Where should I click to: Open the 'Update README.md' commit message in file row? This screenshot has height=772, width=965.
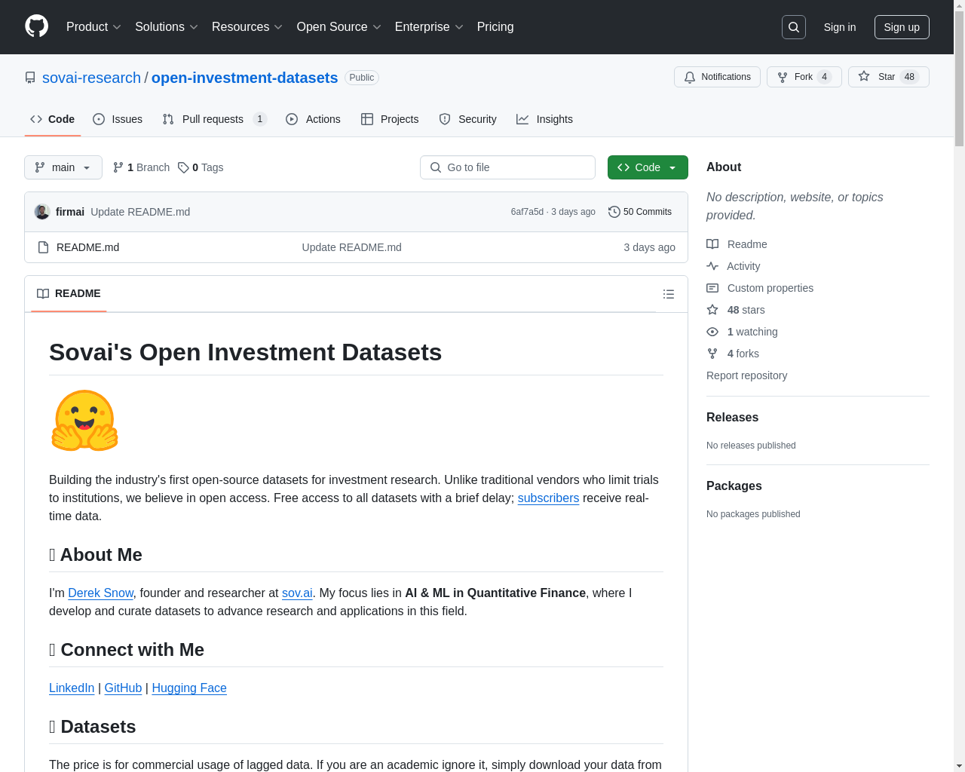click(351, 247)
